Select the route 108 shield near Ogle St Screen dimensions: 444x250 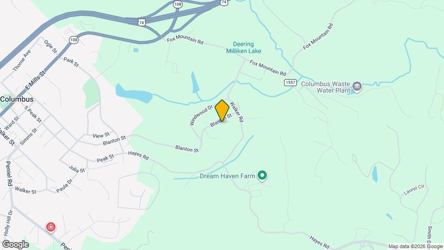point(74,40)
